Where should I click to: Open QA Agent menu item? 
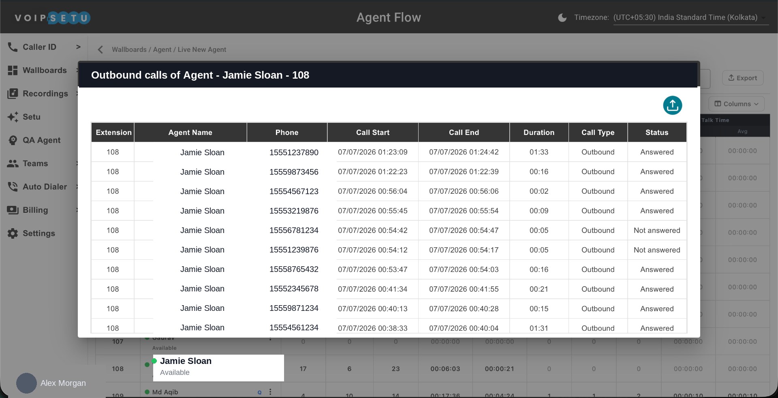coord(41,140)
